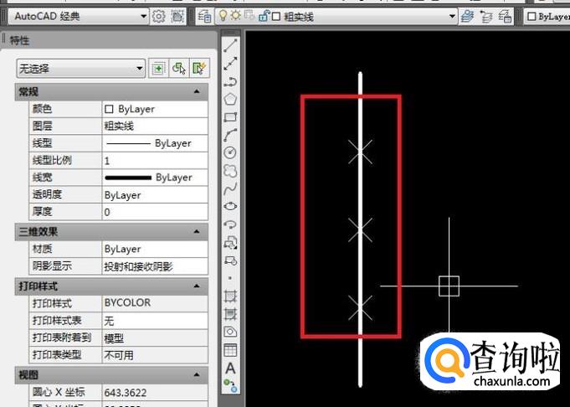Click the 颜色 ByLayer color swatch
Screen dimensions: 570x407
coord(109,109)
